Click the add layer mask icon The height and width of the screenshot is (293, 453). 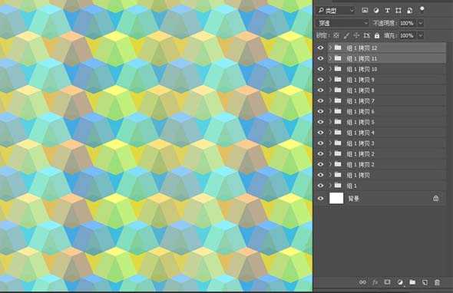click(387, 282)
